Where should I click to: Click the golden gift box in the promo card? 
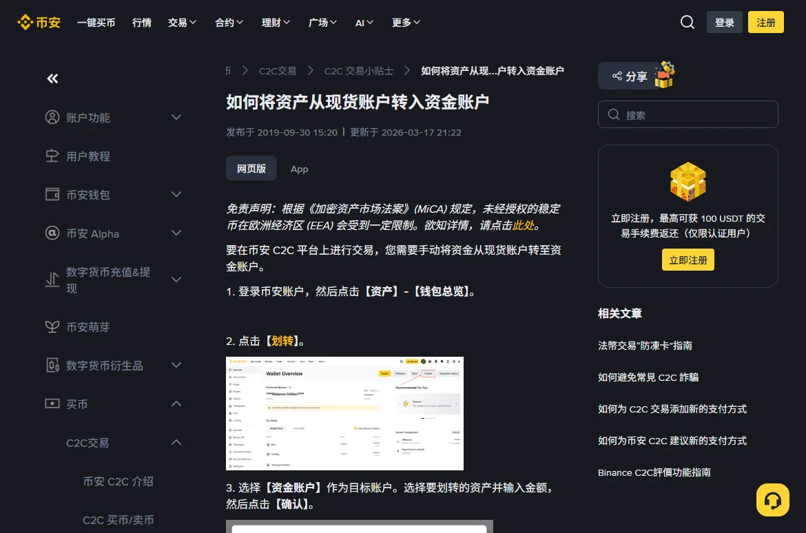(x=688, y=181)
